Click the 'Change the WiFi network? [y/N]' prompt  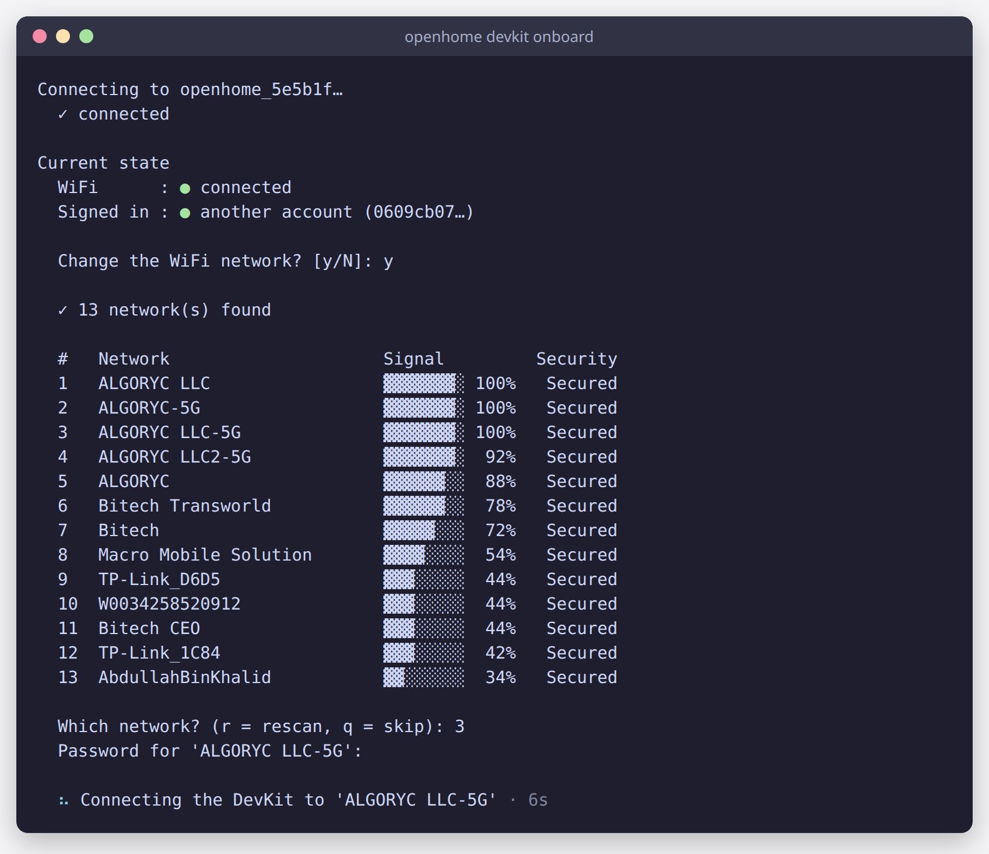coord(215,261)
